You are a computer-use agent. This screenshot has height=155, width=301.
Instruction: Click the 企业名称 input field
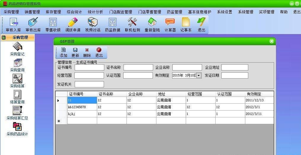coord(187,67)
